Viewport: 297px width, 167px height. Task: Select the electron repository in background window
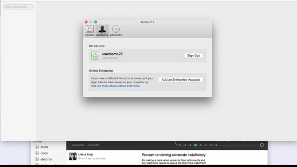tap(46, 159)
